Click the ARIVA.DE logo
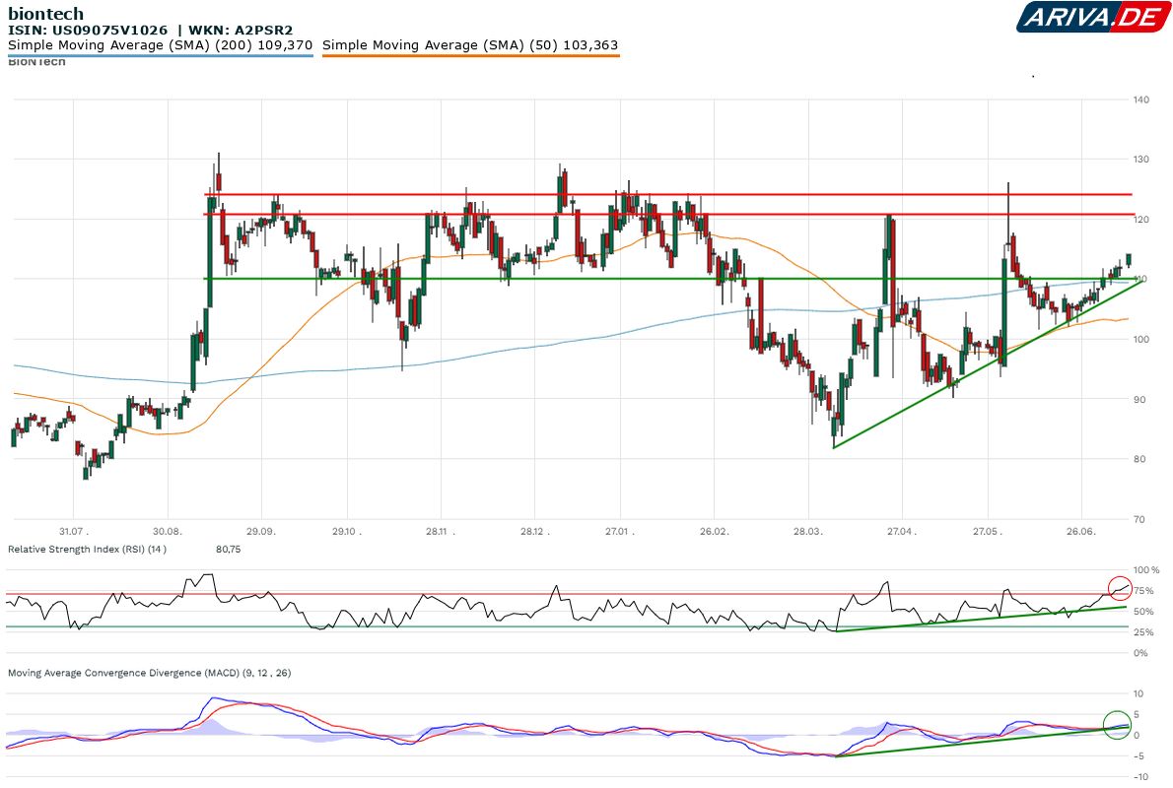 [1094, 17]
